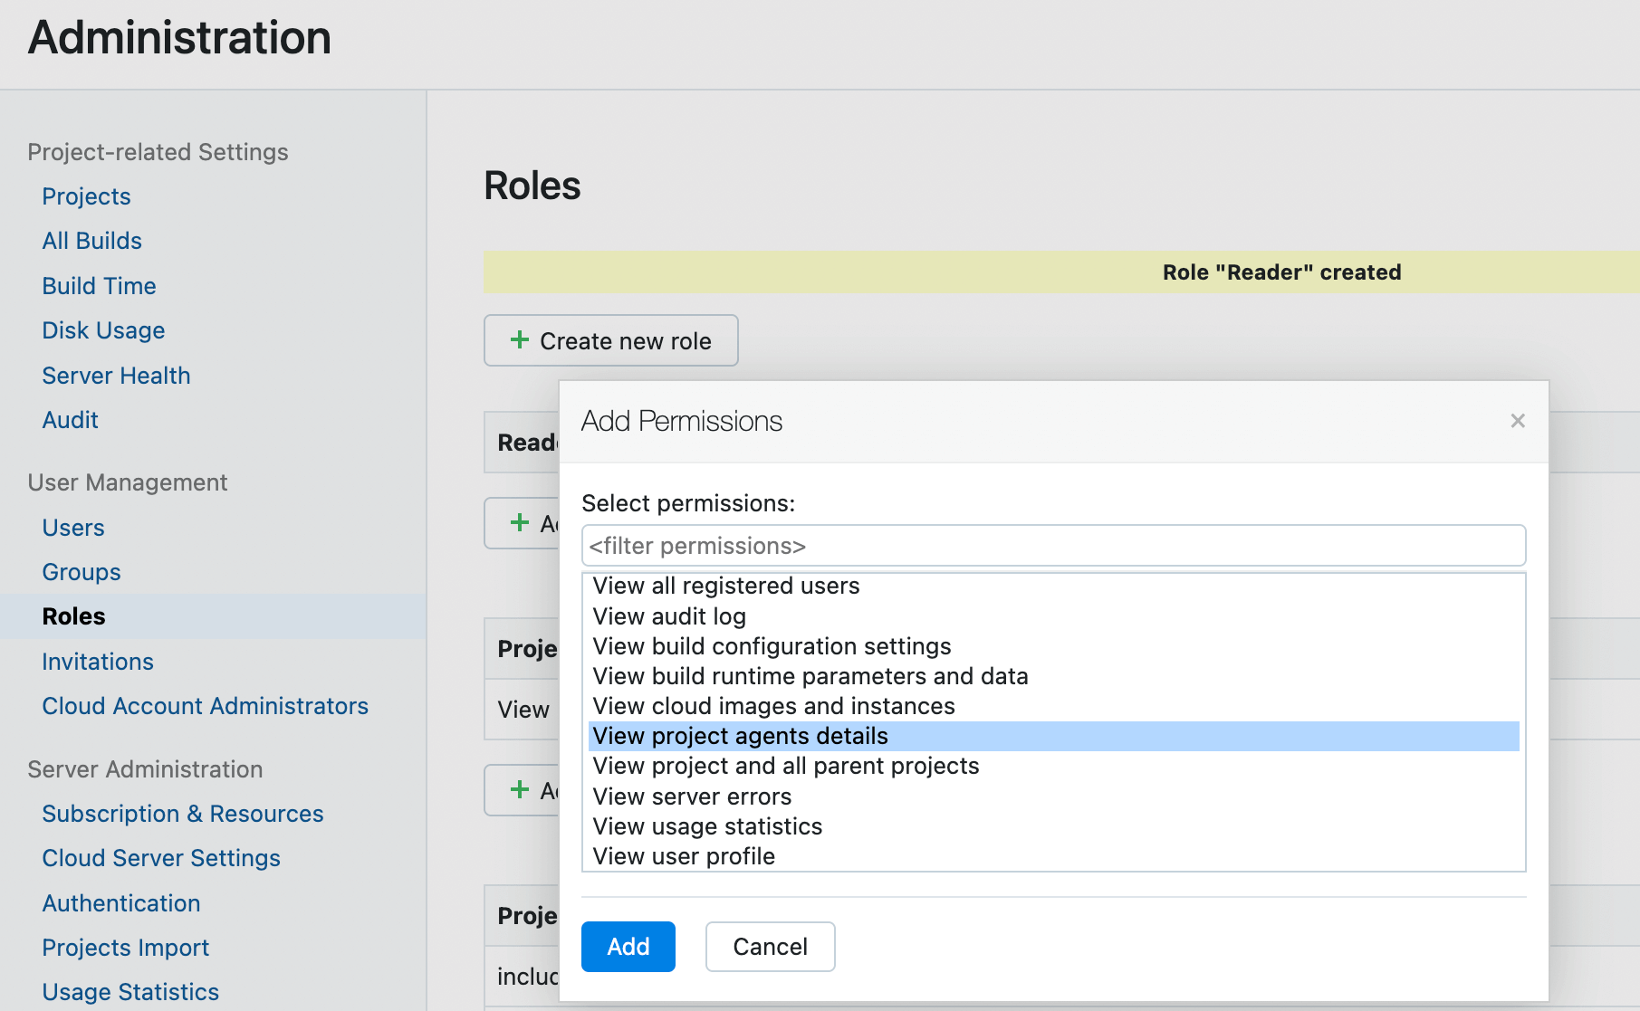The image size is (1640, 1011).
Task: Open Authentication settings in sidebar
Action: (121, 903)
